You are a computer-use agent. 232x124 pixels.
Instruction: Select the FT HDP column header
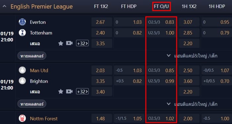pyautogui.click(x=129, y=6)
